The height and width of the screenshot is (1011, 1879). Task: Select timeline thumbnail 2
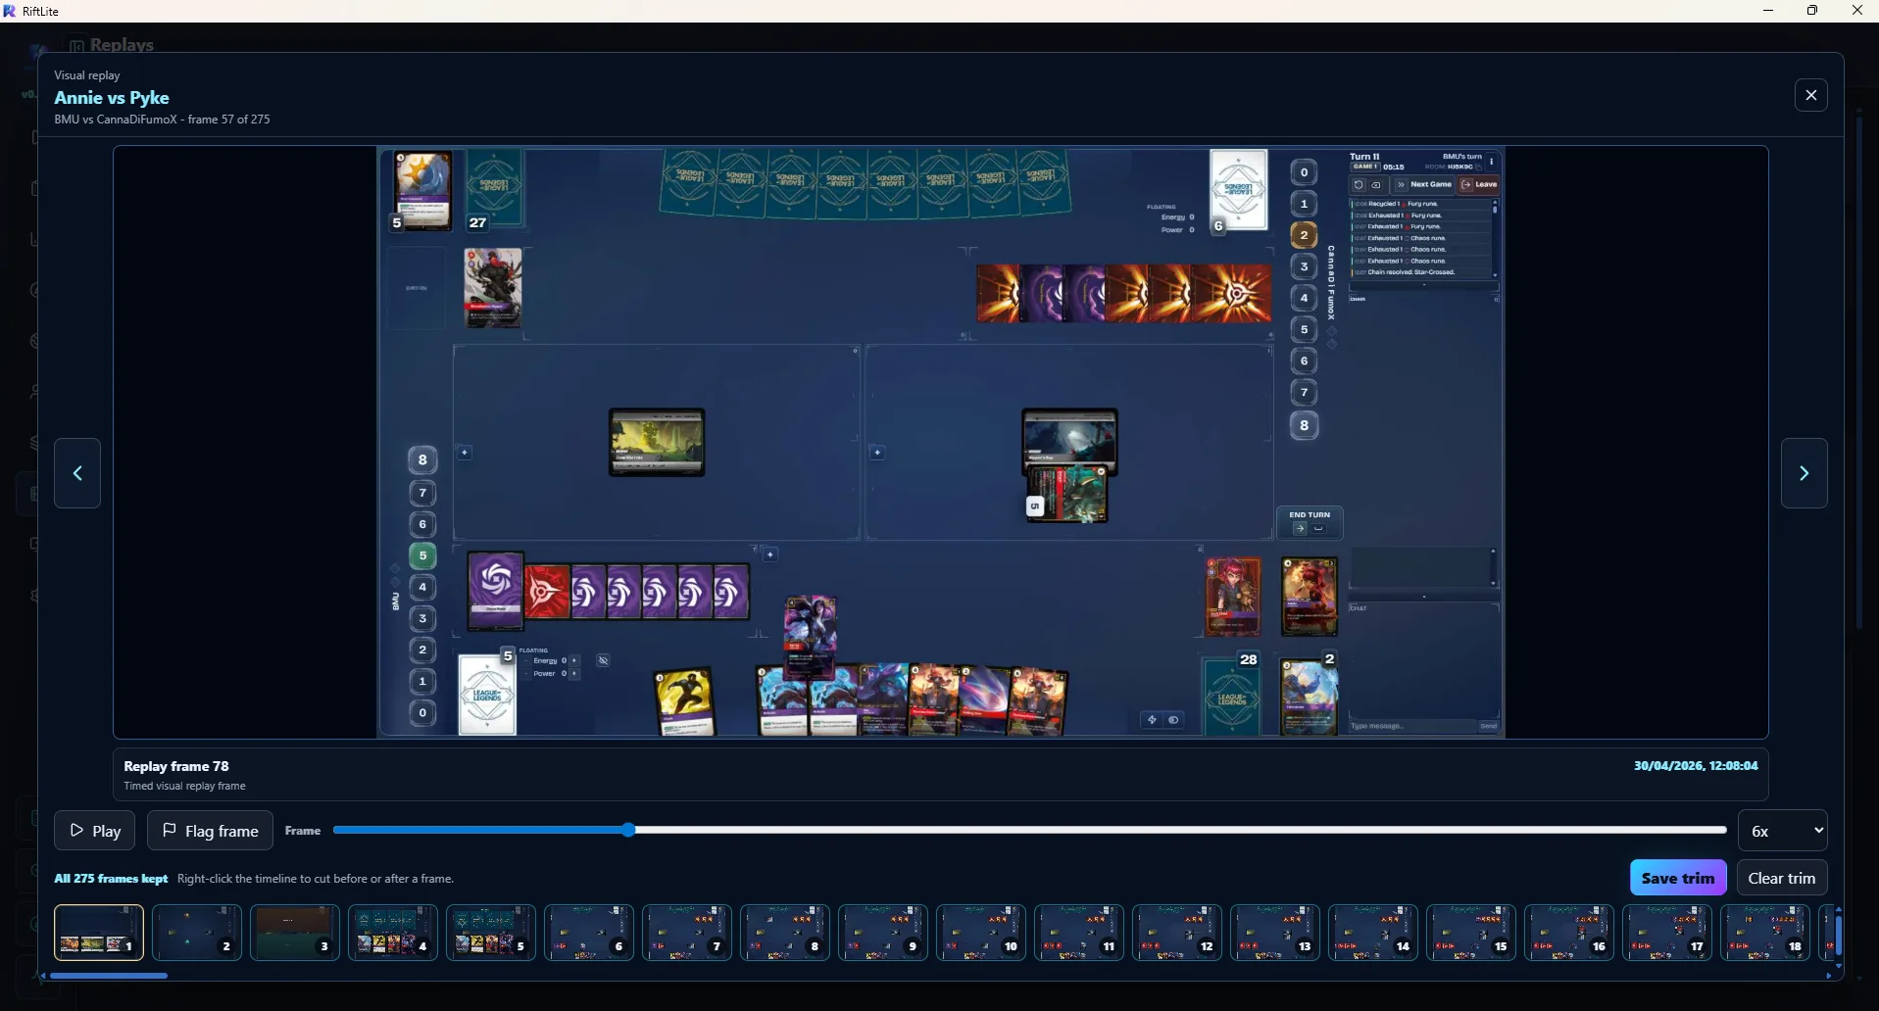pos(197,933)
